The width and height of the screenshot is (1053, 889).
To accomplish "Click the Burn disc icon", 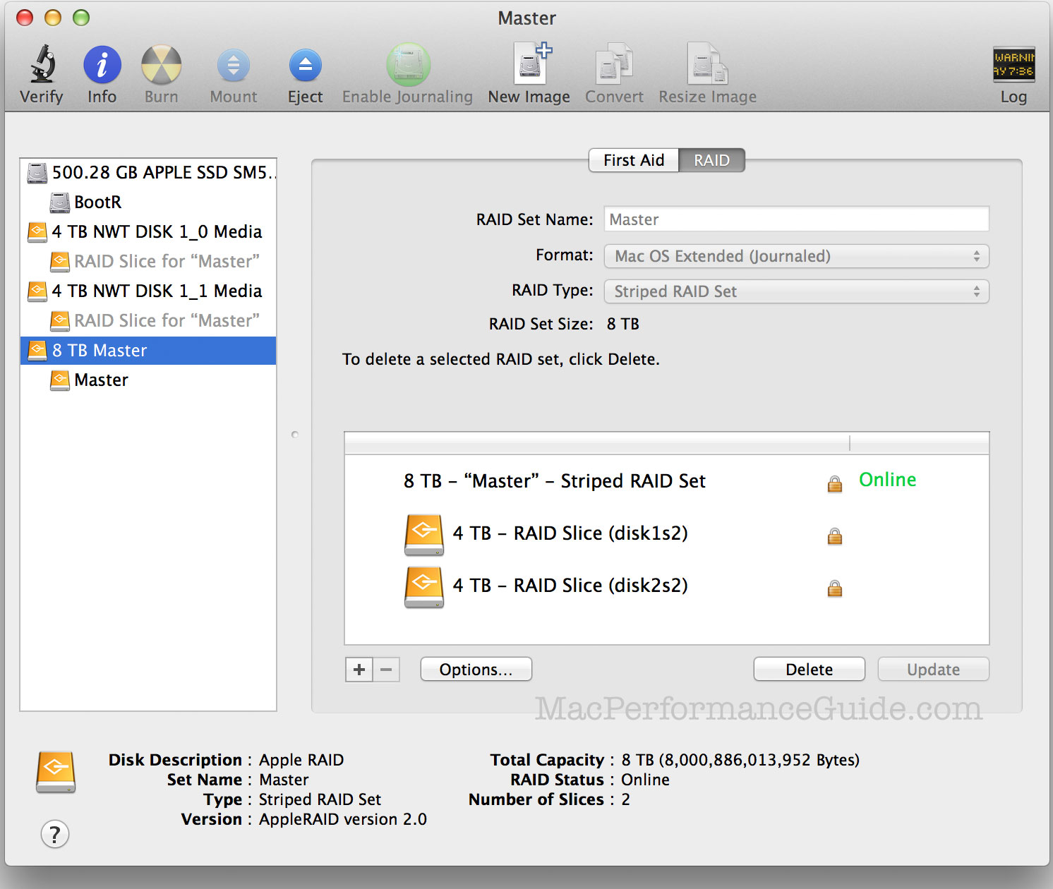I will pyautogui.click(x=162, y=65).
